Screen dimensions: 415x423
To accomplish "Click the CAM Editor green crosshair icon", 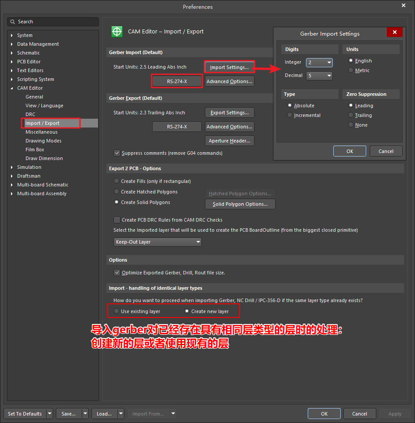I will click(117, 32).
